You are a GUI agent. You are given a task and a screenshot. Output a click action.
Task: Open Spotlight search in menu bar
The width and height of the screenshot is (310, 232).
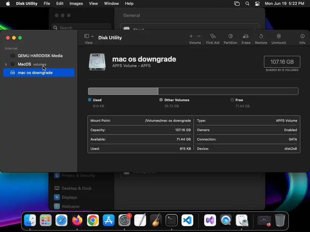247,4
